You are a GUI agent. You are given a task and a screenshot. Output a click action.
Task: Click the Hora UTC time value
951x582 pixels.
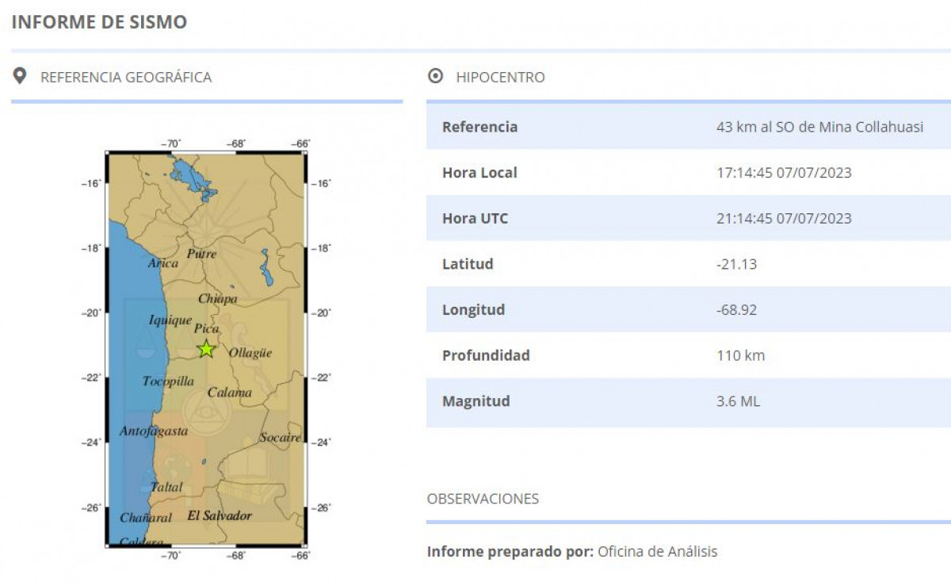tap(784, 218)
